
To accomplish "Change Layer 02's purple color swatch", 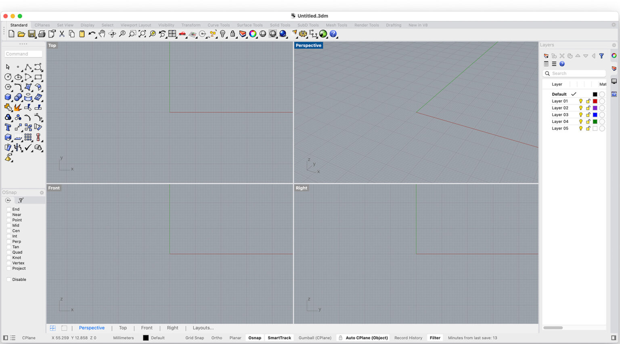I will coord(595,108).
